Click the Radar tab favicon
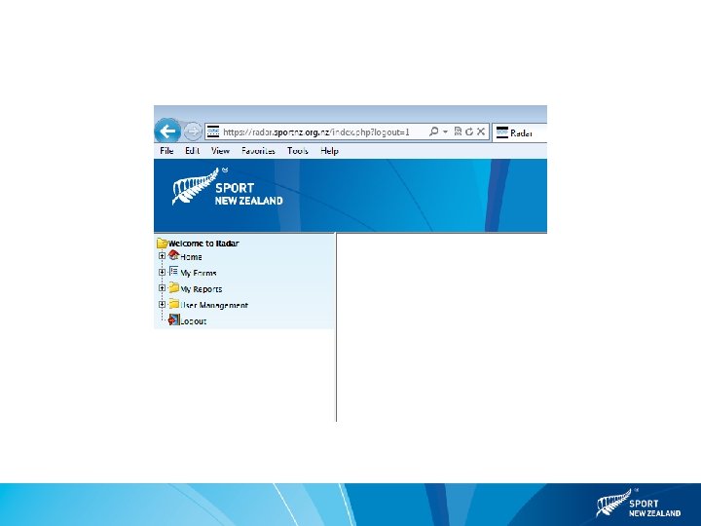This screenshot has height=526, width=701. [502, 132]
